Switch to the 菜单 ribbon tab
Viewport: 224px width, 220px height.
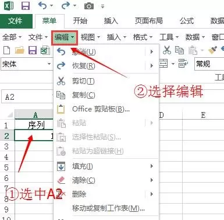[x=49, y=20]
